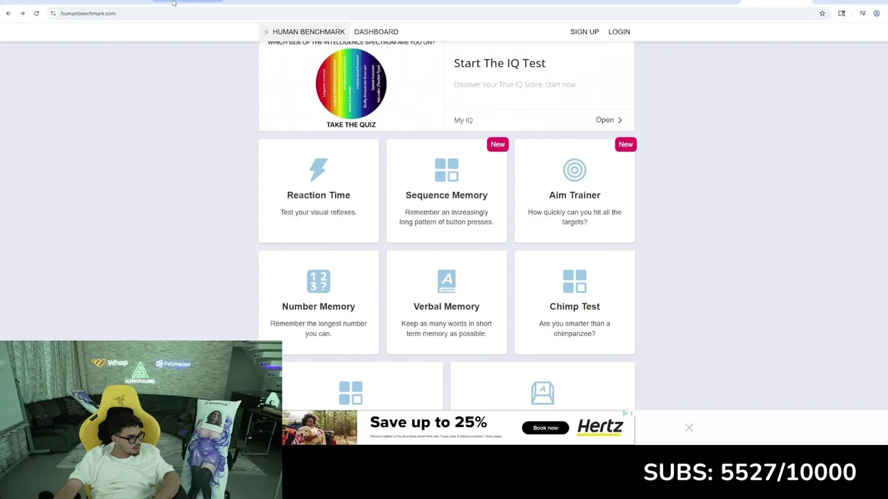Click the My IQ label
This screenshot has height=499, width=888.
[463, 120]
